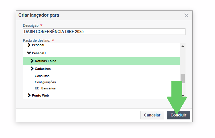
Task: Expand the Pessoal folder arrow
Action: pyautogui.click(x=29, y=45)
